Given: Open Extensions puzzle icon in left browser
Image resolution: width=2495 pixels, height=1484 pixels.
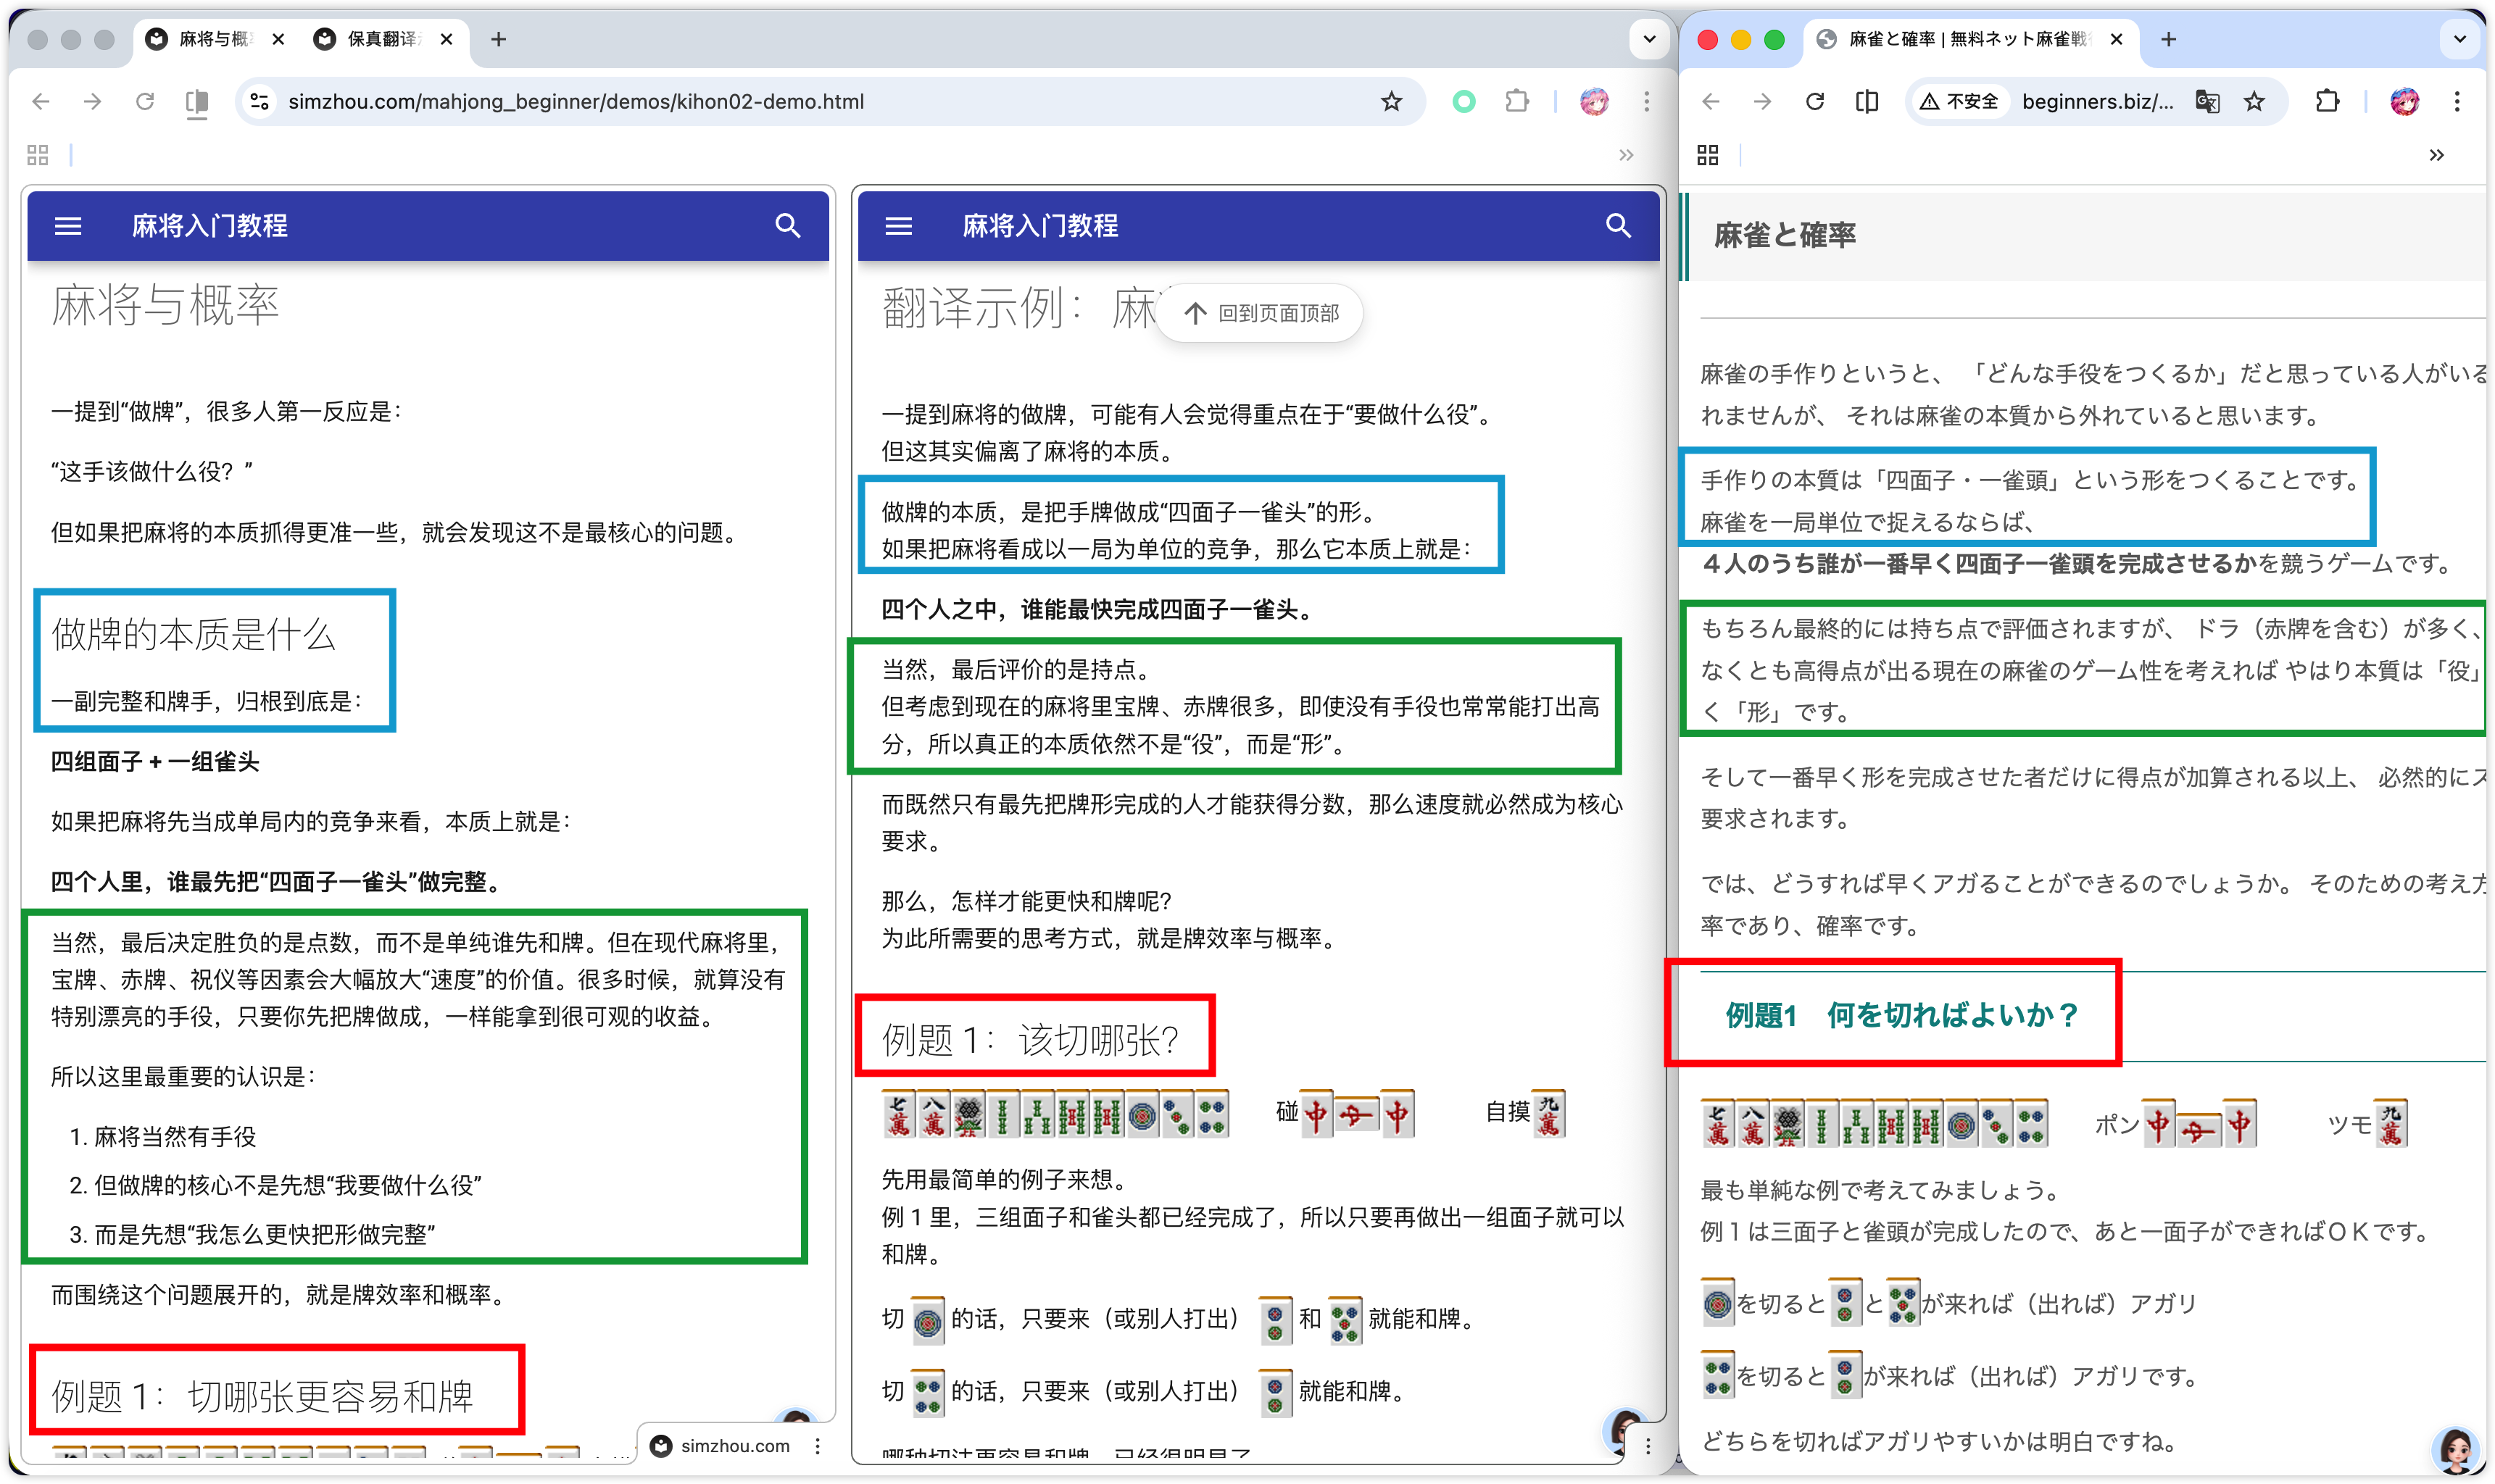Looking at the screenshot, I should (1516, 101).
